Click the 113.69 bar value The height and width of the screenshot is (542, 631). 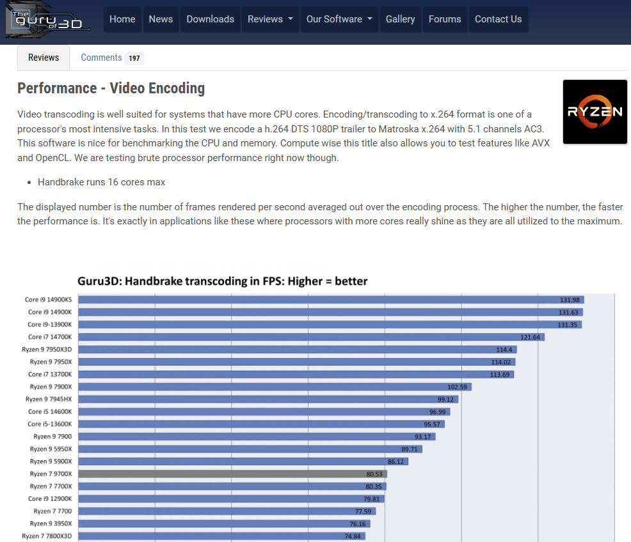click(499, 375)
